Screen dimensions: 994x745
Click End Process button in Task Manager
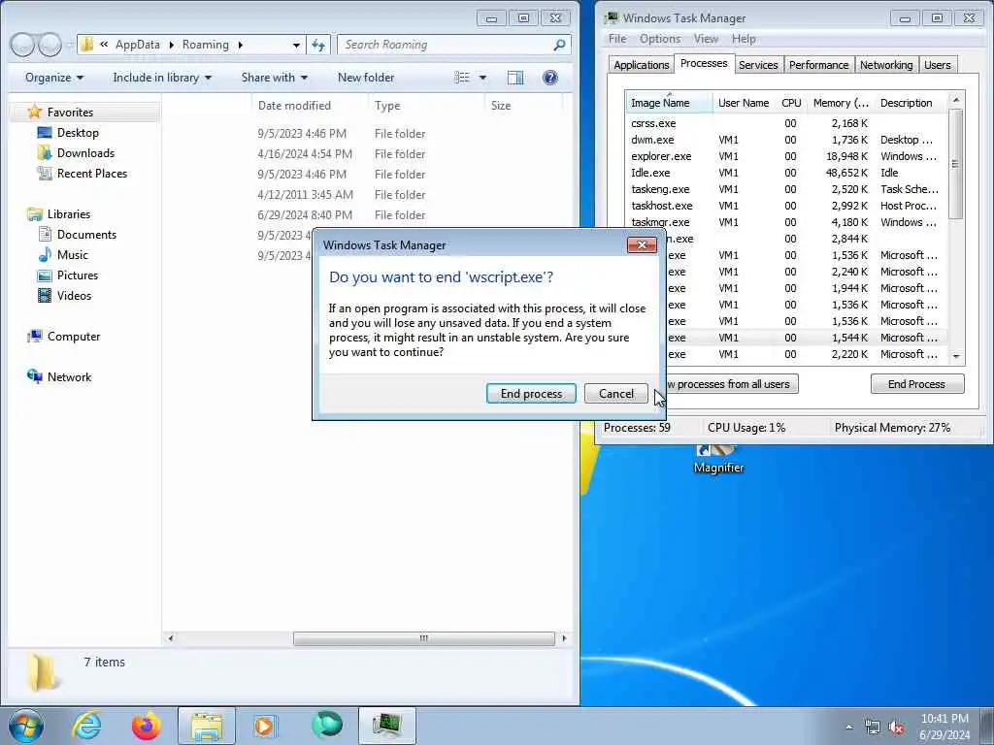[916, 384]
